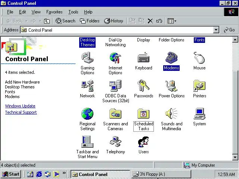This screenshot has height=179, width=239.
Task: Open the Network icon
Action: tap(87, 86)
